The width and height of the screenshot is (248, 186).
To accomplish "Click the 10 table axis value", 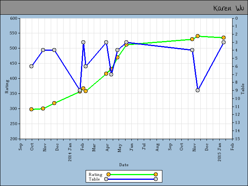I will 238,98.
